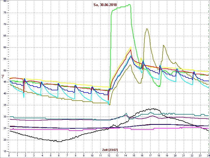Click the 45 label on temperature axis
The width and height of the screenshot is (210, 158).
tap(4, 82)
